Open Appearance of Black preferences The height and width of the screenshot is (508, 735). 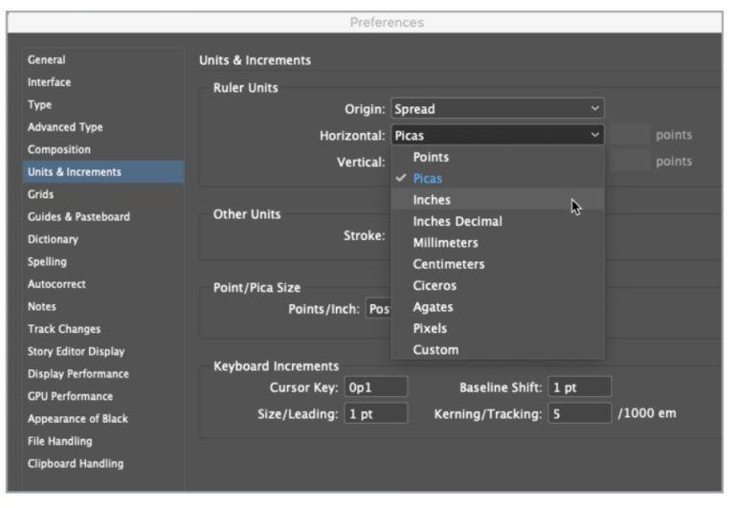coord(78,419)
